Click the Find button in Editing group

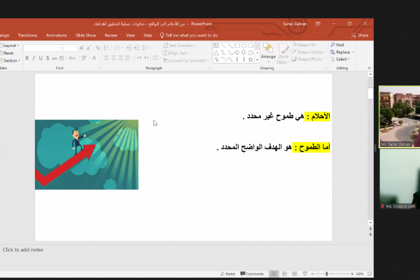point(338,45)
